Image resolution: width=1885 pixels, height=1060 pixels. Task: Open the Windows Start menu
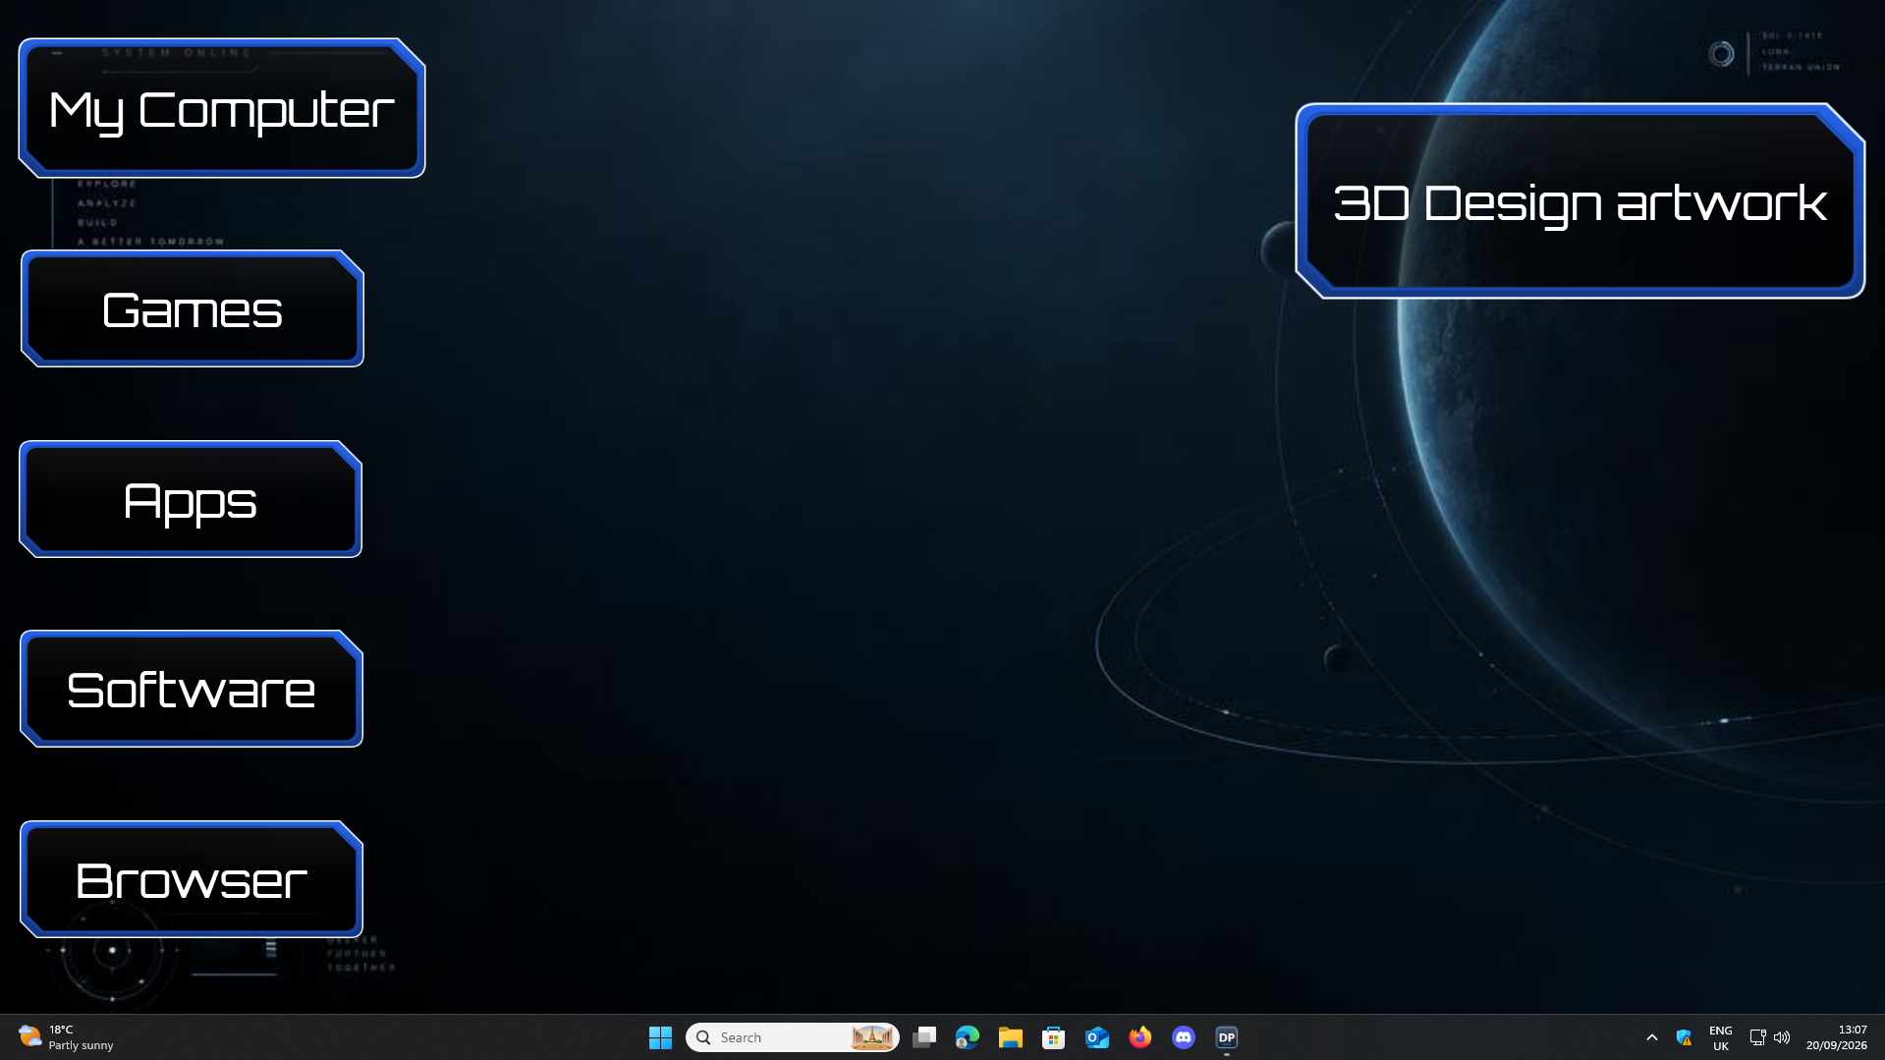[x=660, y=1037]
